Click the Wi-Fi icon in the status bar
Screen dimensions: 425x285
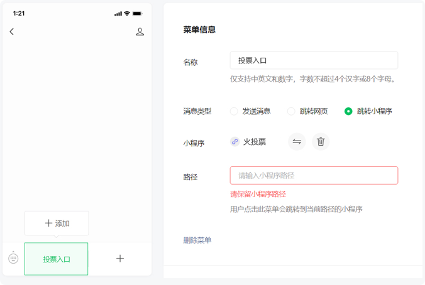[x=127, y=13]
